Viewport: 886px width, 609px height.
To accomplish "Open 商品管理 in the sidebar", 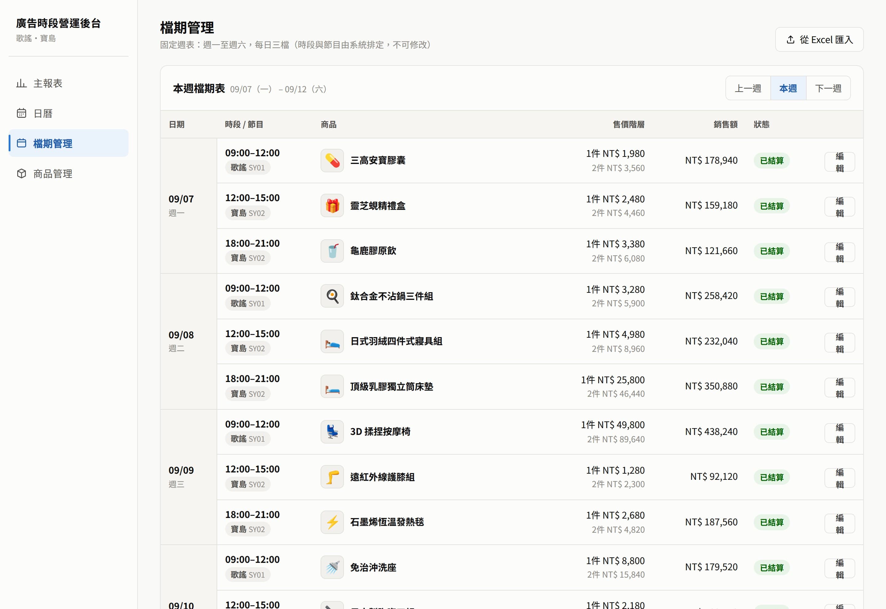I will coord(69,173).
